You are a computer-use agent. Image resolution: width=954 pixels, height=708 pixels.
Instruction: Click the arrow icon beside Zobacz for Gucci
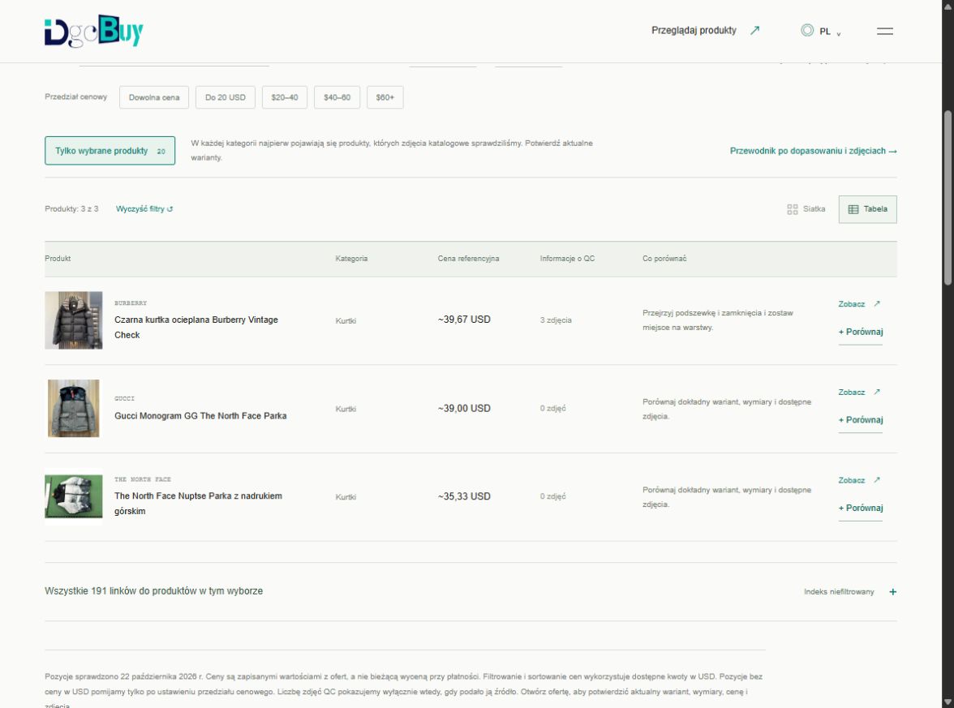(x=877, y=392)
